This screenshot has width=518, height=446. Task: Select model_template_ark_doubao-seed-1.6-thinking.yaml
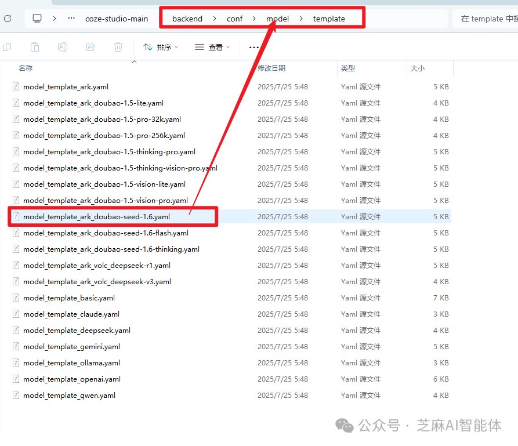(111, 249)
